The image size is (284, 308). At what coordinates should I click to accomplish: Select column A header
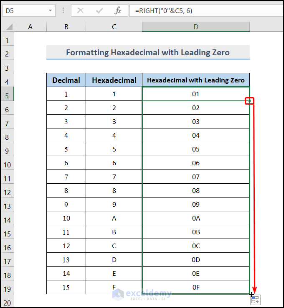point(30,27)
